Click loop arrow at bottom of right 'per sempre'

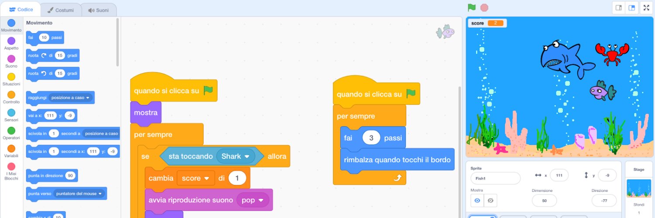(x=397, y=177)
